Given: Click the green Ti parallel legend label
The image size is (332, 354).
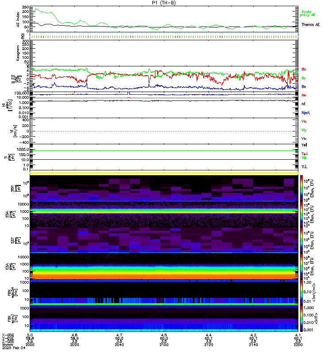Looking at the screenshot, I should coord(304,158).
